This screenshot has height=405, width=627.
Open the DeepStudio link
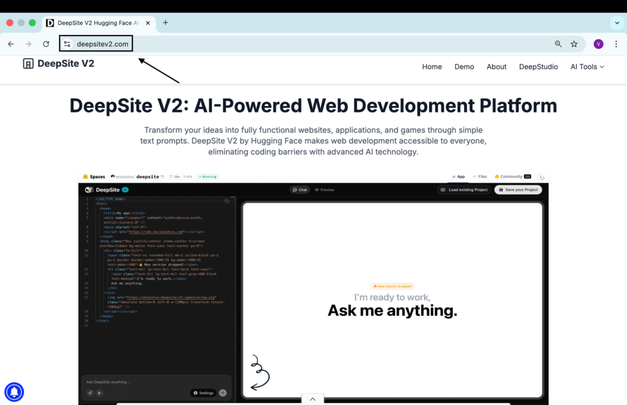538,67
